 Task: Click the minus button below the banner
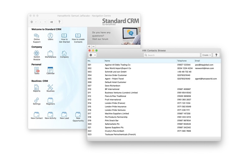[94, 46]
